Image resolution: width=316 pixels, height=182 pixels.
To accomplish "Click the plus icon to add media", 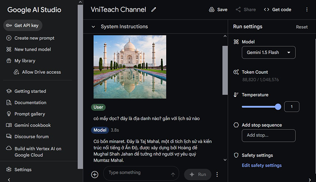I will click(x=95, y=174).
